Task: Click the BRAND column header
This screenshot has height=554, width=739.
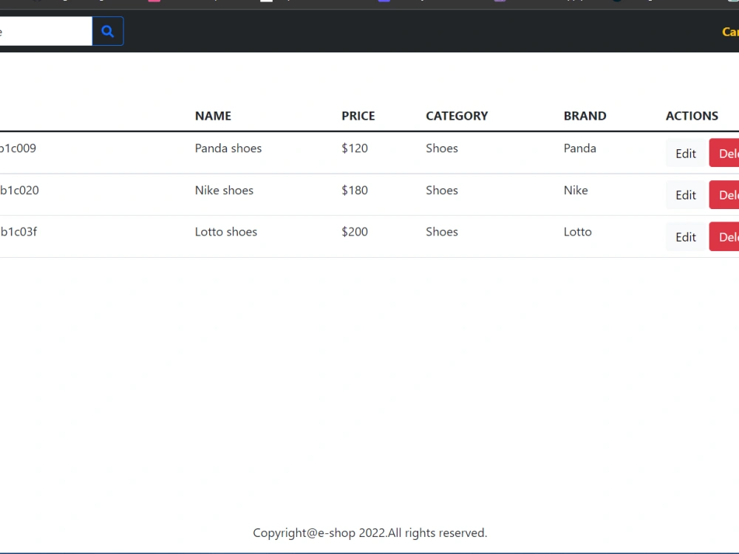Action: [585, 116]
